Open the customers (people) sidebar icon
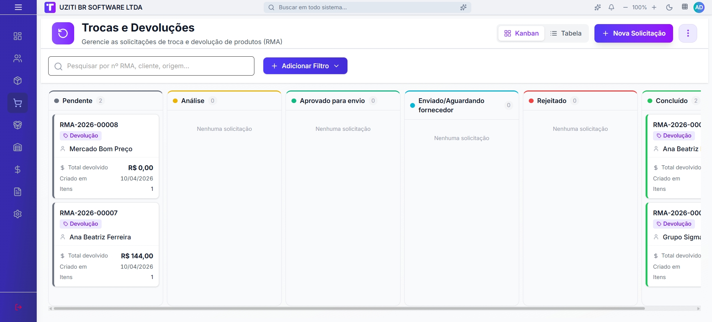The height and width of the screenshot is (322, 712). tap(17, 59)
